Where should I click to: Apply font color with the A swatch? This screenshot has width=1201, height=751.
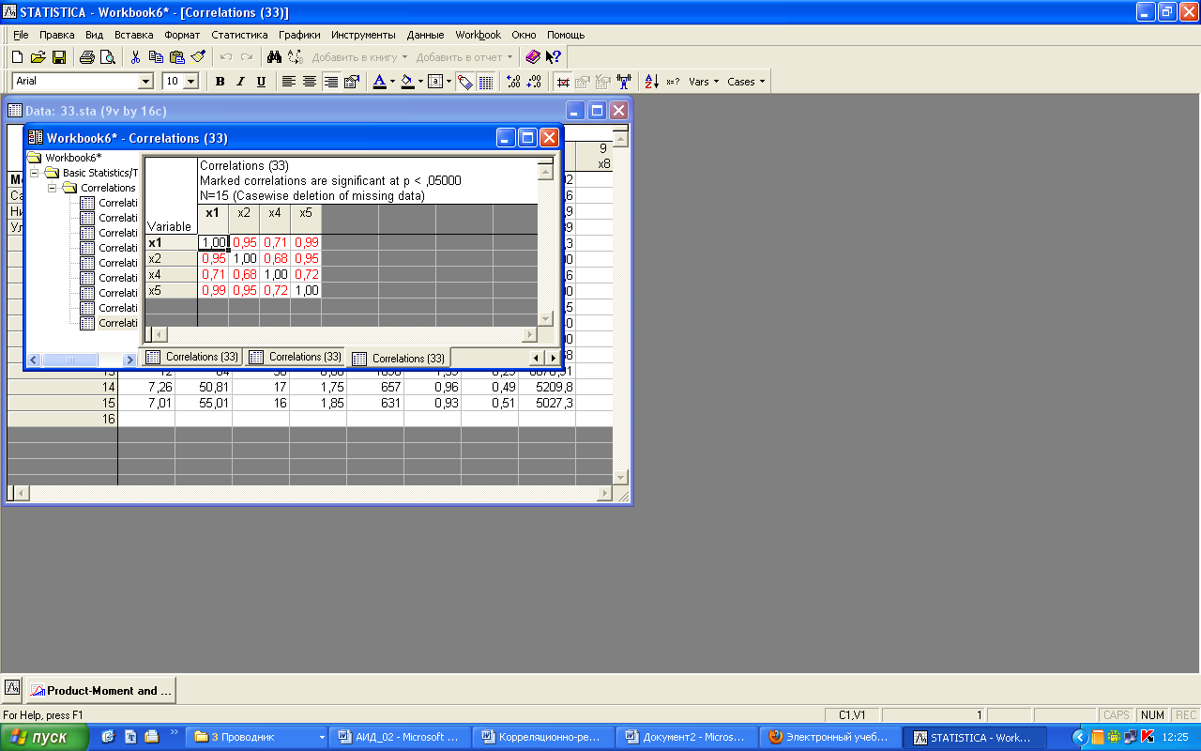379,82
